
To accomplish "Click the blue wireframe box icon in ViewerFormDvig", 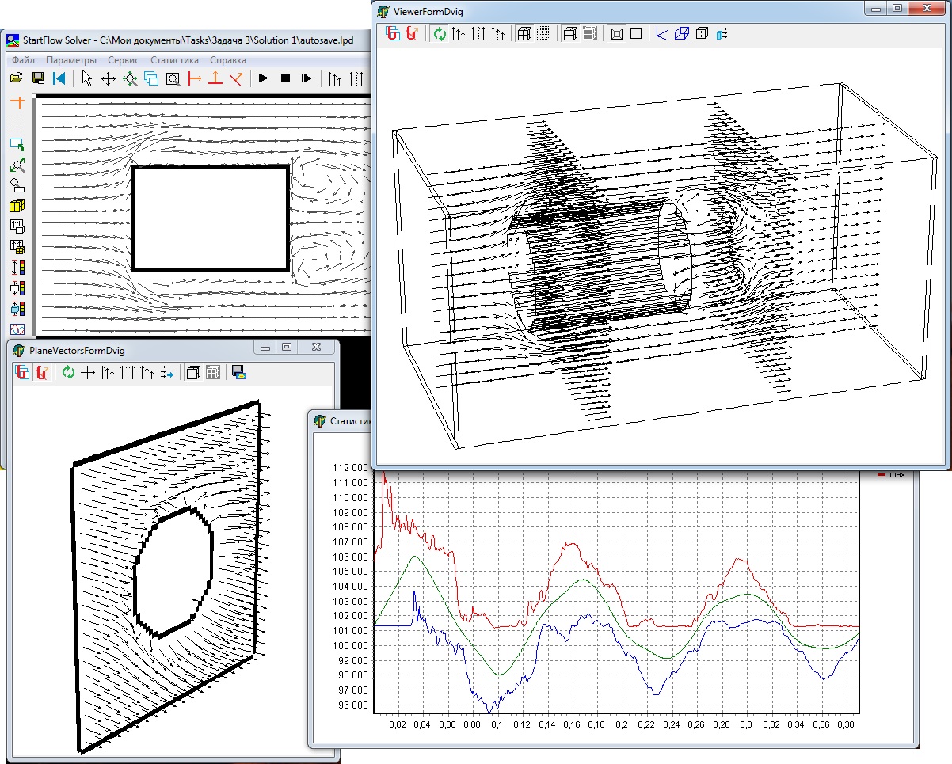I will pos(682,33).
